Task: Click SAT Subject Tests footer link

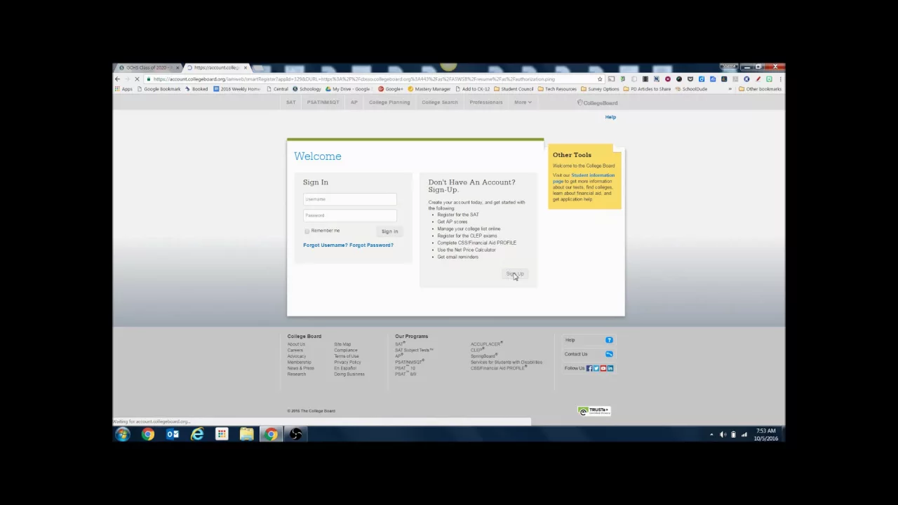Action: (414, 350)
